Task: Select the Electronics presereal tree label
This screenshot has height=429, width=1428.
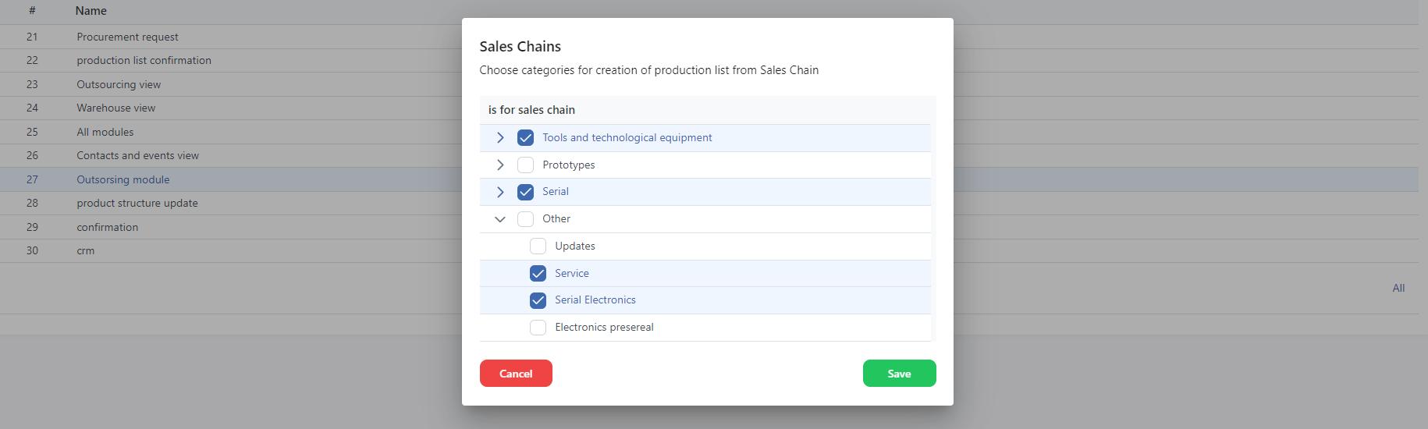Action: pos(604,328)
